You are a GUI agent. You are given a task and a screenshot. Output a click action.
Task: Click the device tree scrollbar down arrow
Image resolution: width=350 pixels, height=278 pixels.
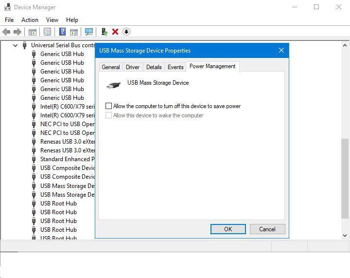coord(345,235)
